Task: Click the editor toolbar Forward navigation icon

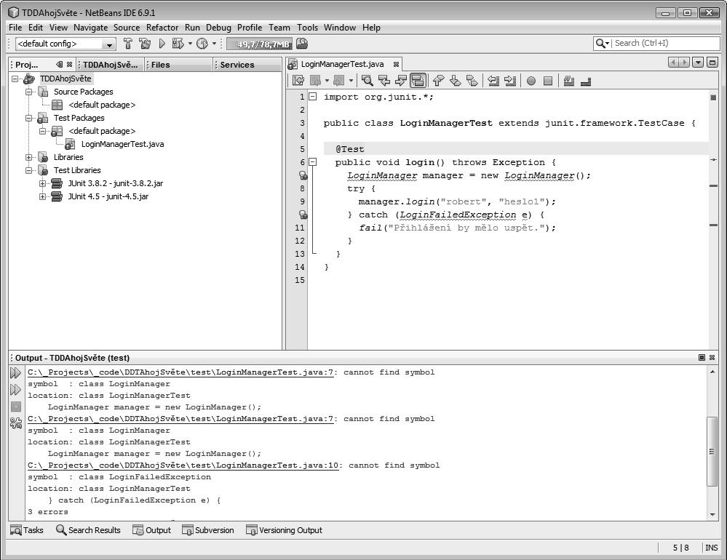Action: point(339,81)
